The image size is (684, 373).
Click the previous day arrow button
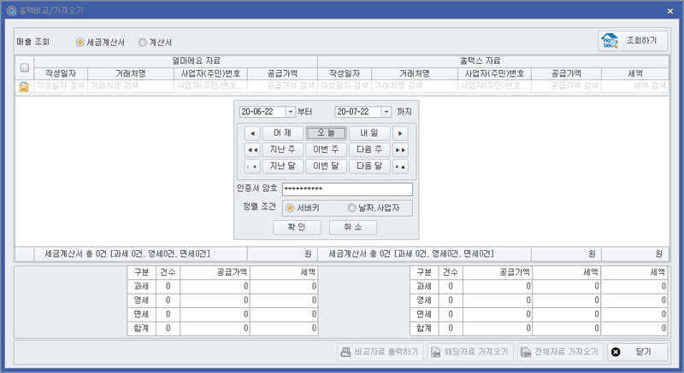pyautogui.click(x=252, y=133)
